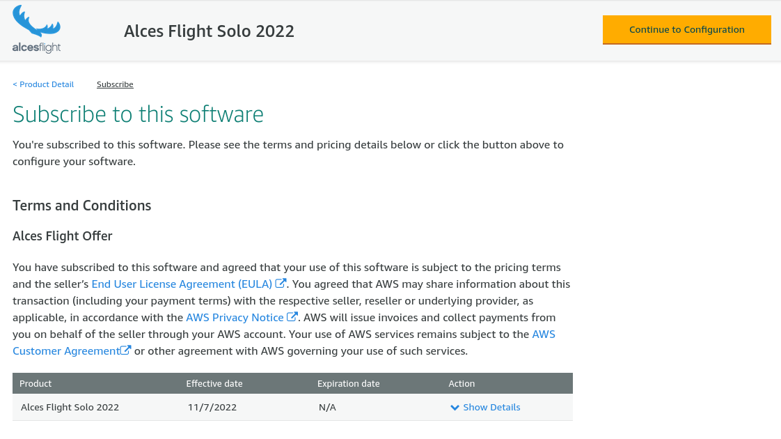Screen dimensions: 781x439
Task: Open the Show Details disclosure in the Action column
Action: point(491,407)
